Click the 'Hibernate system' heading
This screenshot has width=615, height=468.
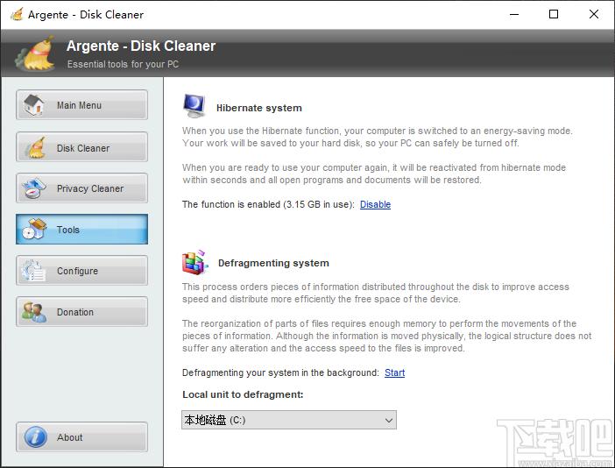tap(259, 108)
